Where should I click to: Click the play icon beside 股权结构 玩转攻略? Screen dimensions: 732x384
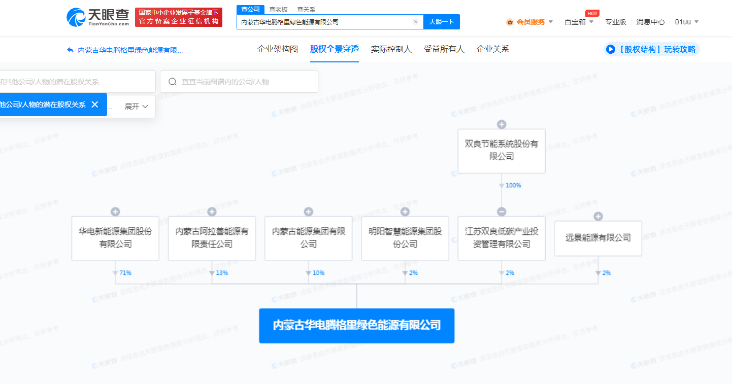pos(611,49)
